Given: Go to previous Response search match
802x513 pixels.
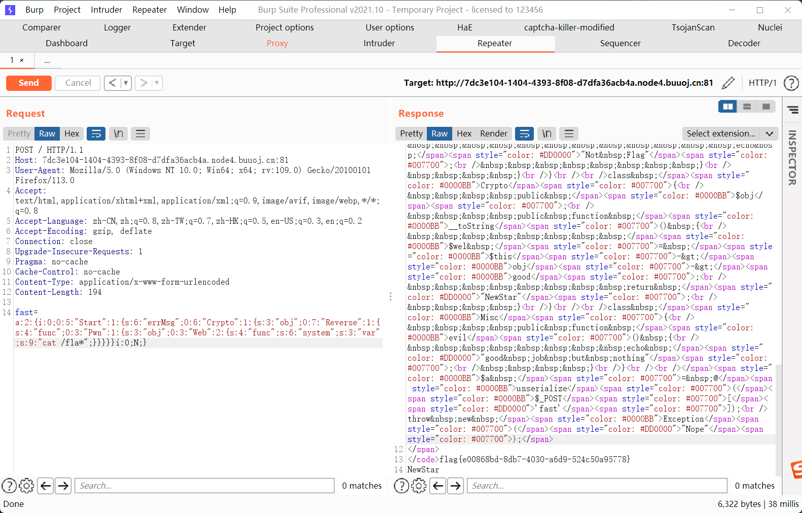Looking at the screenshot, I should coord(438,486).
